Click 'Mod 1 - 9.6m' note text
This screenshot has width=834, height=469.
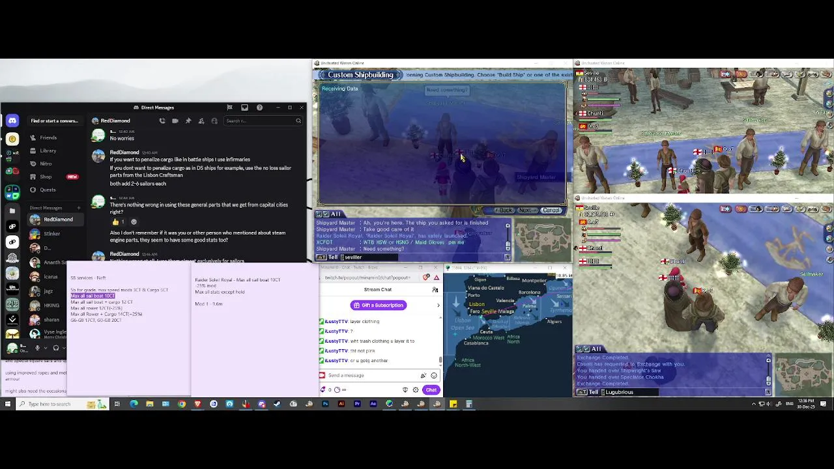(208, 304)
